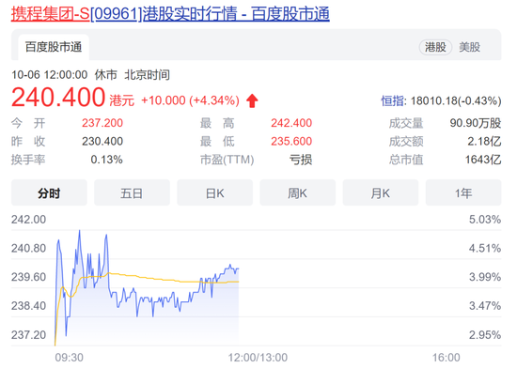Screen dimensions: 517x368
Task: Click the 240.80 price axis label
Action: coord(29,248)
